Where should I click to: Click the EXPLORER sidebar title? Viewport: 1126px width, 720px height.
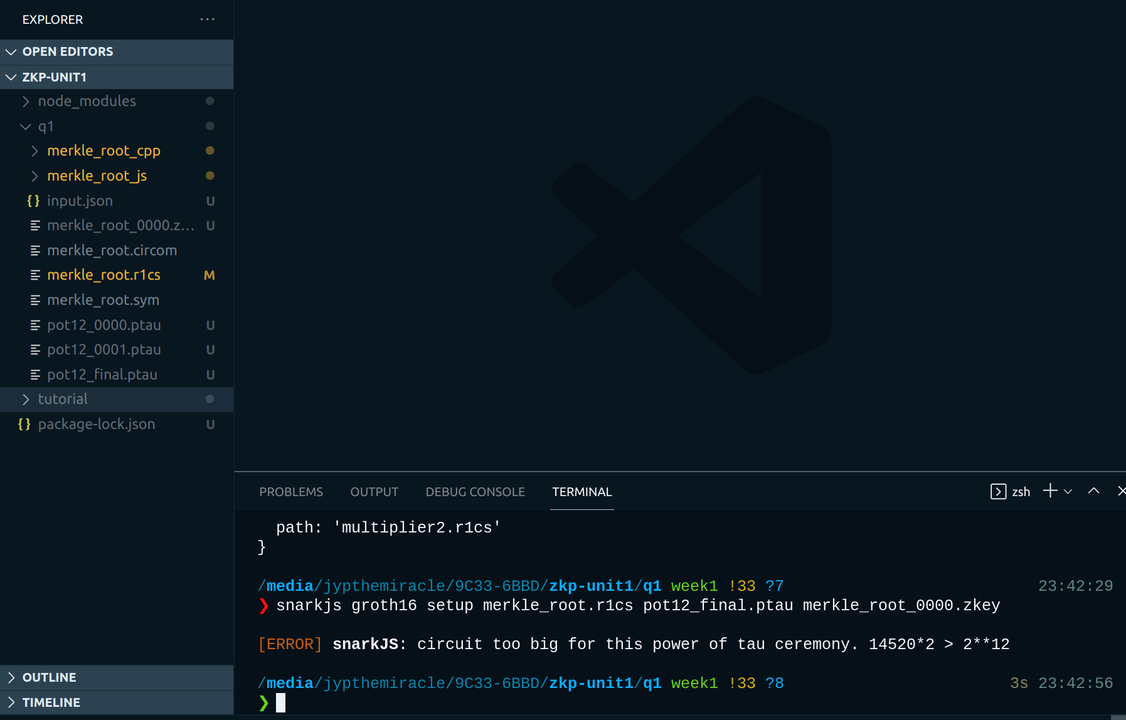pos(53,19)
